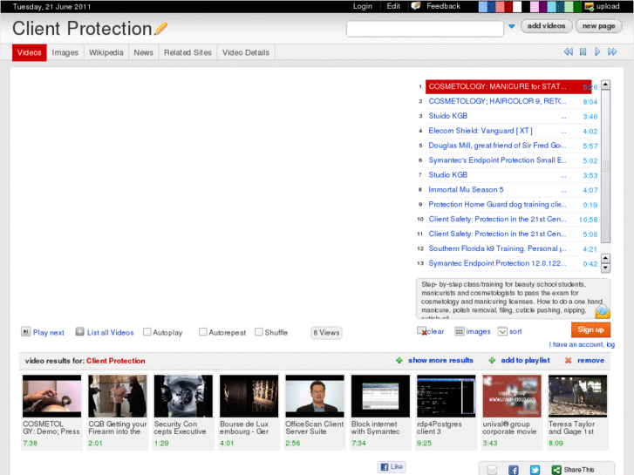Click the Login link

click(362, 6)
